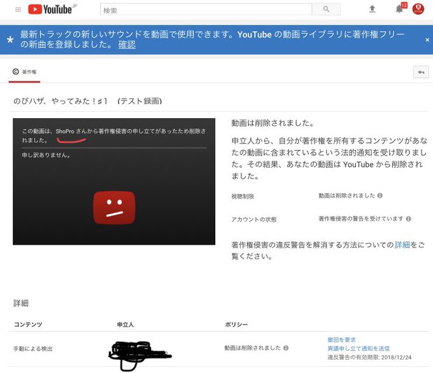Screen dimensions: 433x373
Task: Click the removed video player thumbnail
Action: click(x=114, y=182)
